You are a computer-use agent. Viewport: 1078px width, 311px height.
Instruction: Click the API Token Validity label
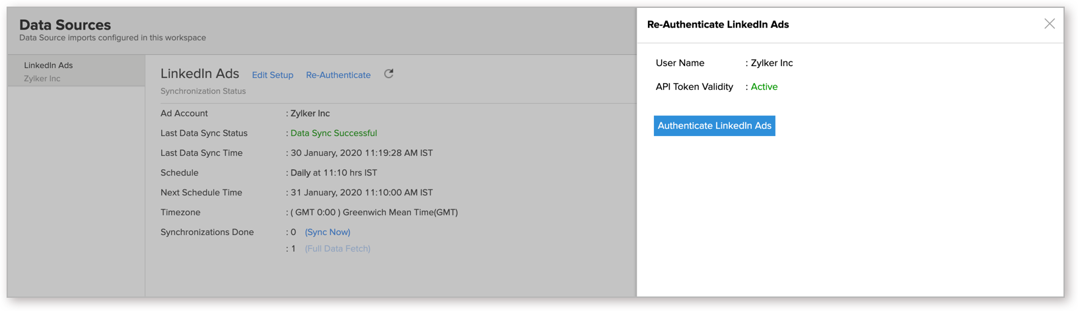pyautogui.click(x=694, y=87)
